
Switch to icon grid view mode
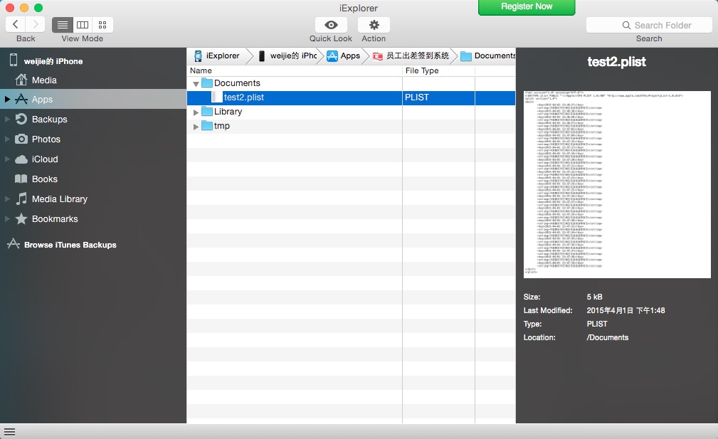(102, 25)
